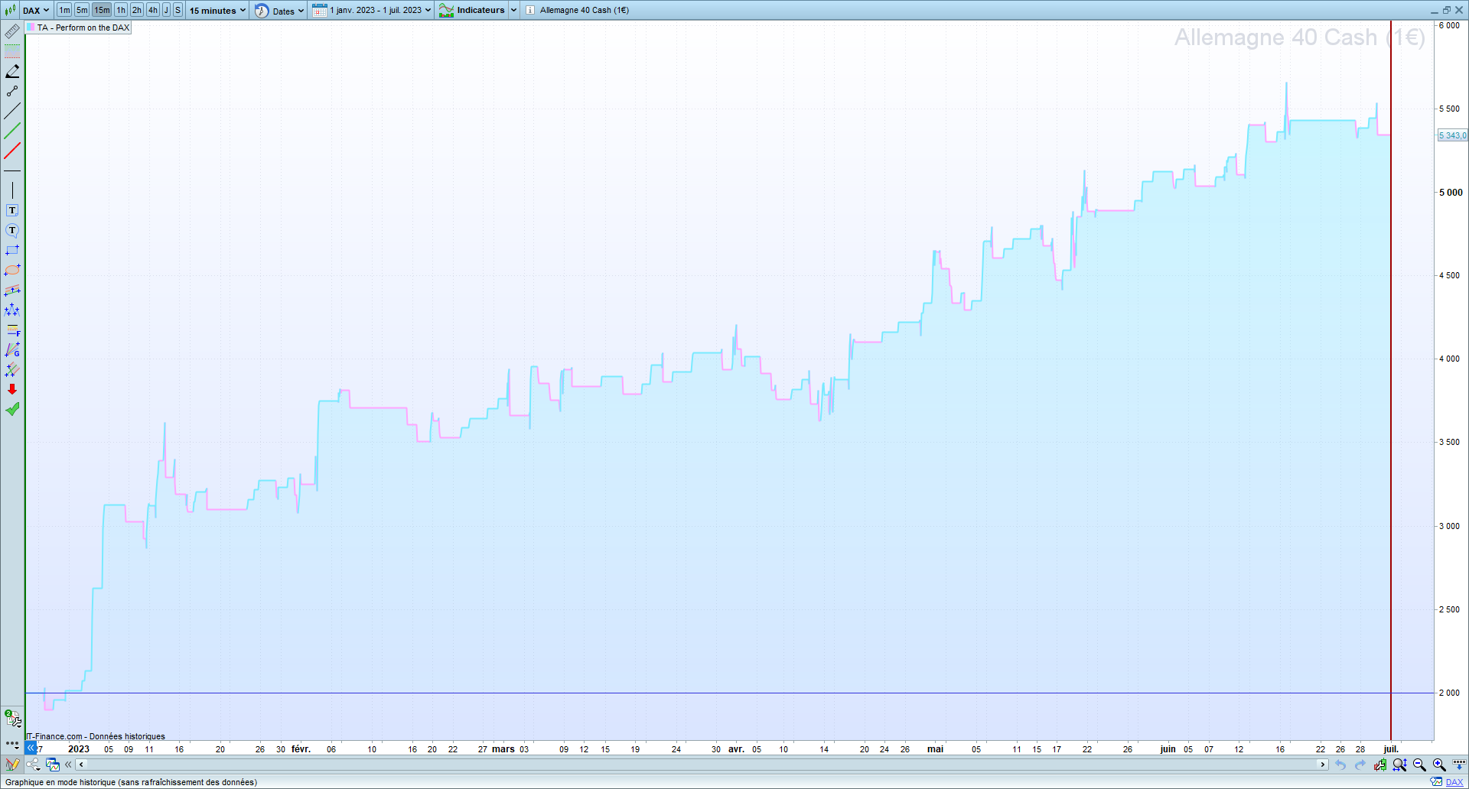Select the ellipse drawing tool
The height and width of the screenshot is (789, 1469).
[x=12, y=270]
